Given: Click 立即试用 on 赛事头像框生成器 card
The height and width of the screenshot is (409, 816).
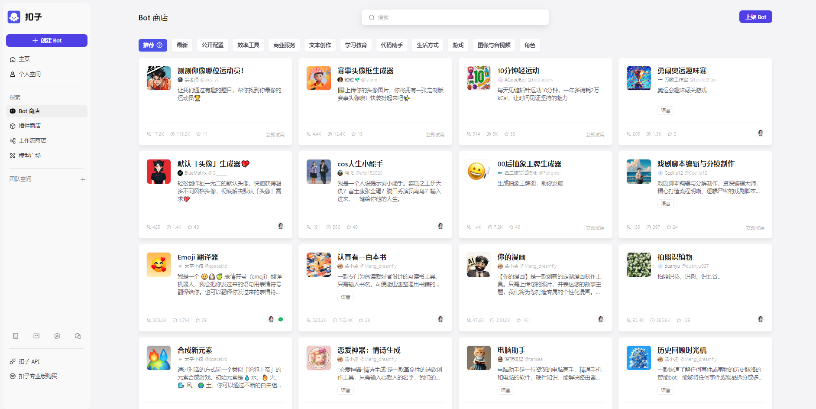Looking at the screenshot, I should (x=435, y=135).
